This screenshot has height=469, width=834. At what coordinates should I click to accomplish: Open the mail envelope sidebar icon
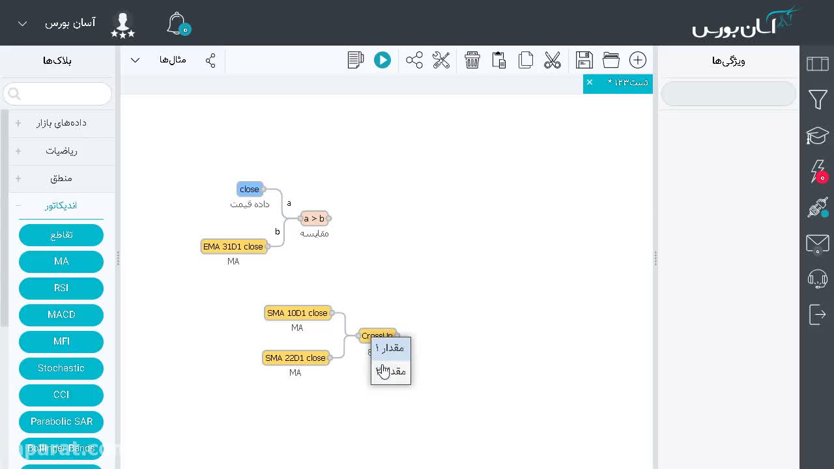(818, 244)
